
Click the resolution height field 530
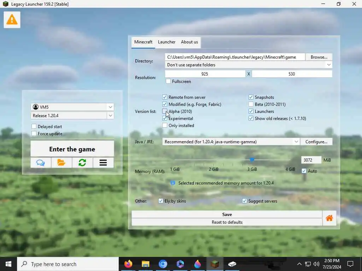pyautogui.click(x=292, y=74)
